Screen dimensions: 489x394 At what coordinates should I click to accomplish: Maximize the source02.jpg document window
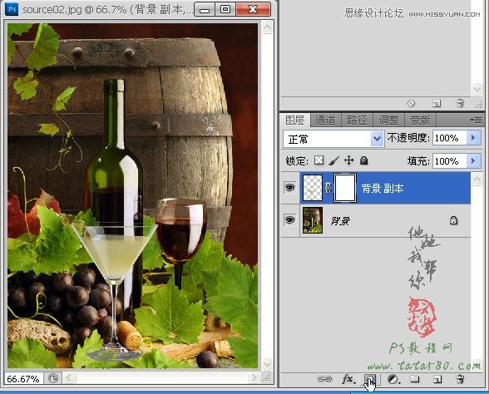(225, 10)
